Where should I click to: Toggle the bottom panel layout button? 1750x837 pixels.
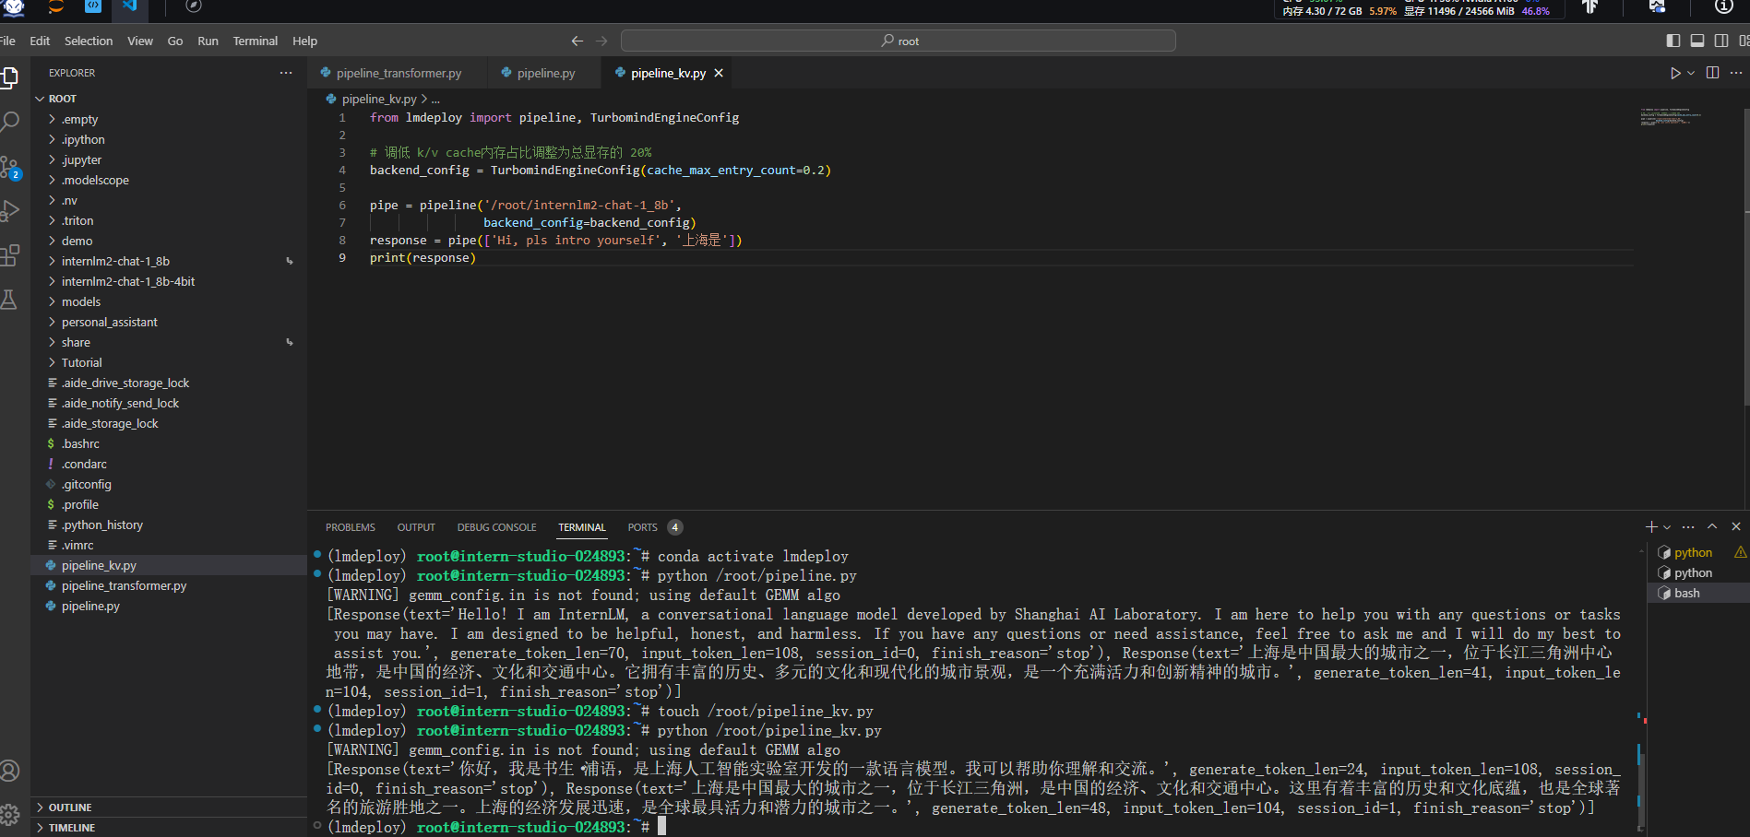[x=1697, y=41]
